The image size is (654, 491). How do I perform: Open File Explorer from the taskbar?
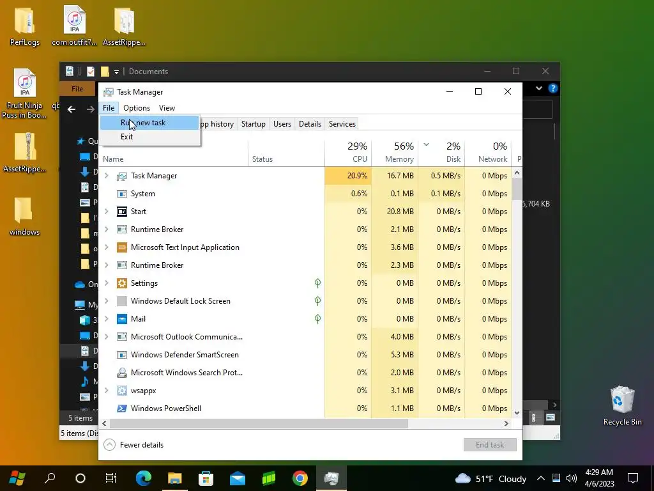pyautogui.click(x=175, y=478)
